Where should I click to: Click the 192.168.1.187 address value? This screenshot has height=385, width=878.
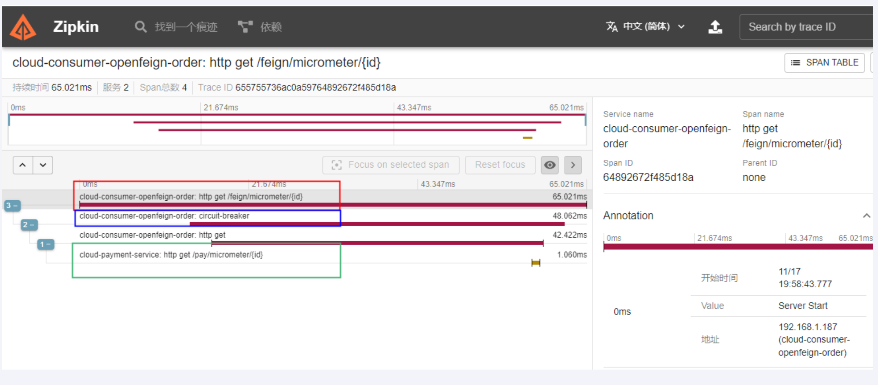point(808,327)
